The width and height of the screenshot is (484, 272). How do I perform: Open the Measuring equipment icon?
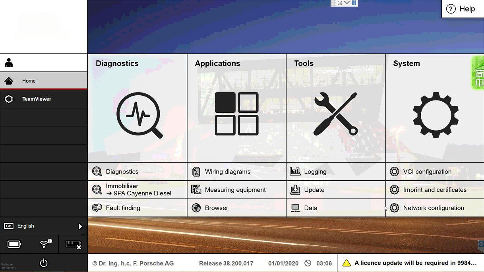(x=196, y=190)
